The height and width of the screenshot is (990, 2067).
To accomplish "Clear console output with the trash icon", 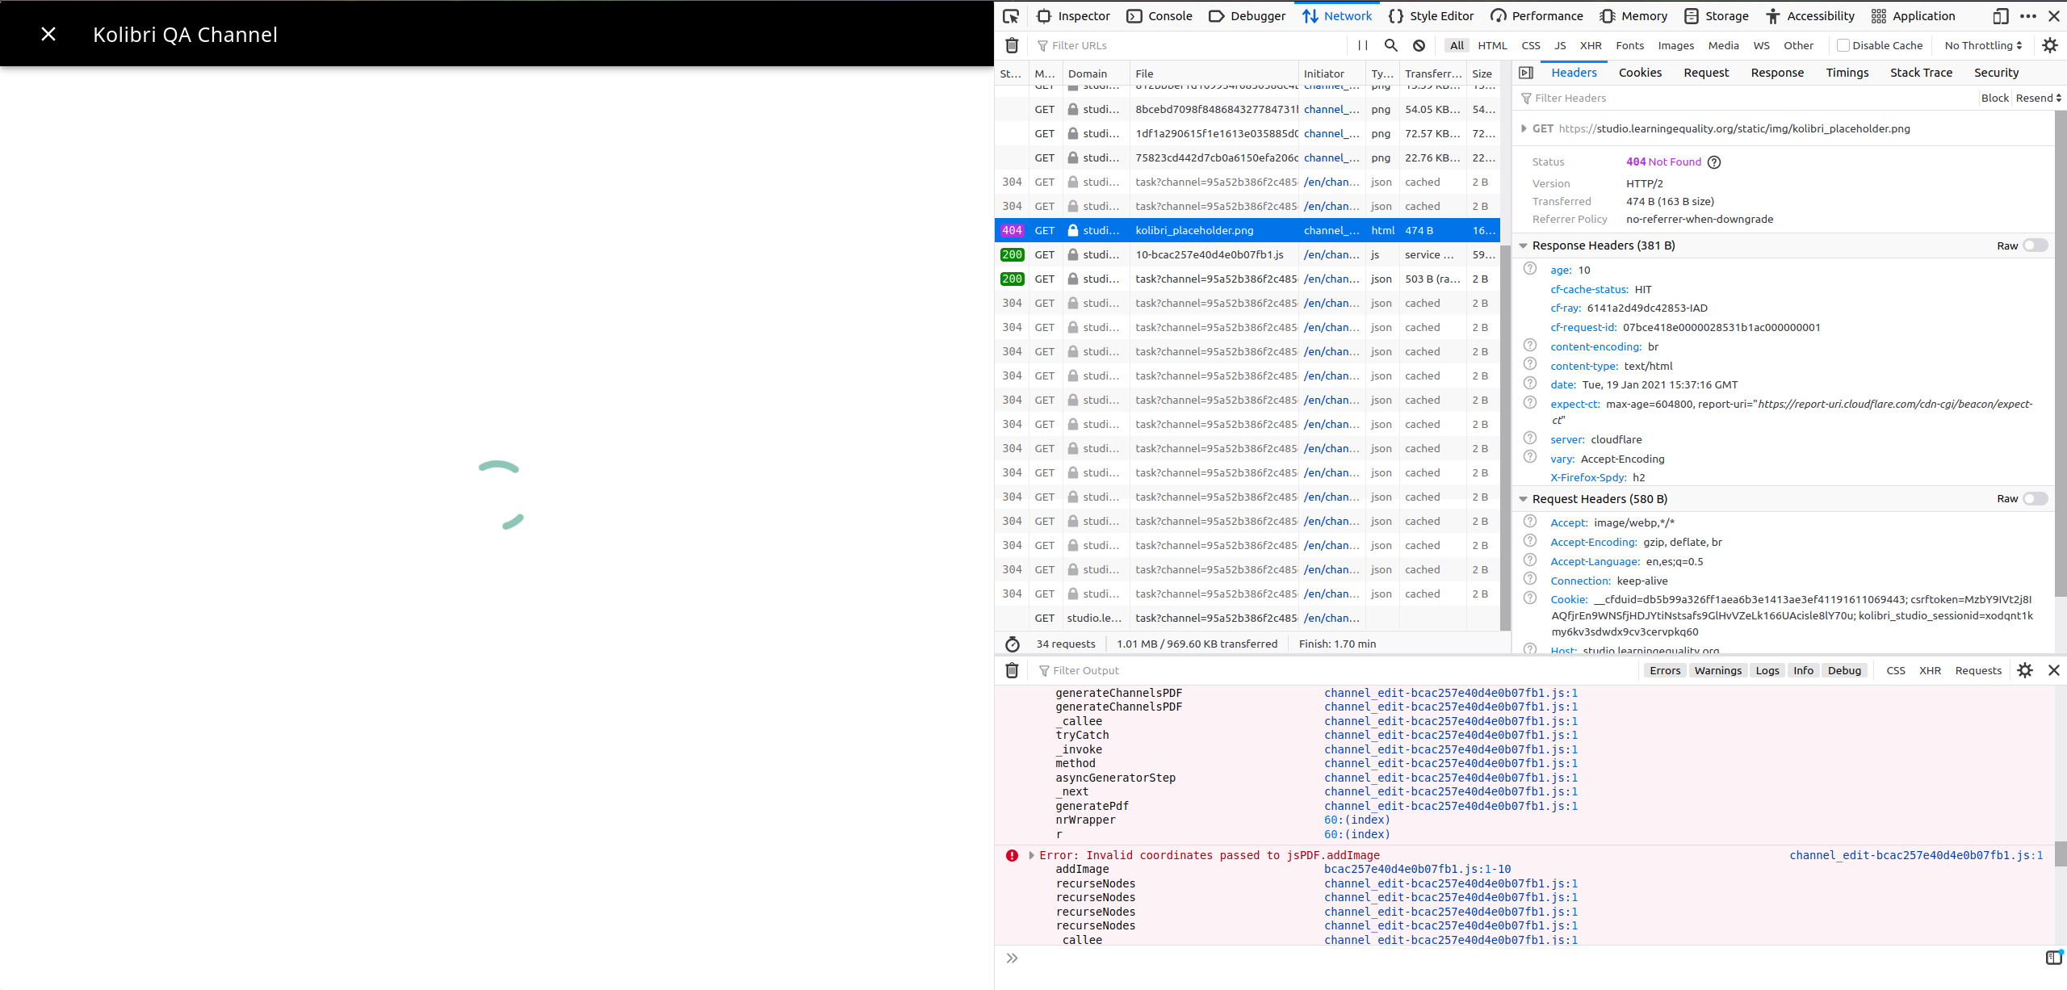I will point(1012,670).
